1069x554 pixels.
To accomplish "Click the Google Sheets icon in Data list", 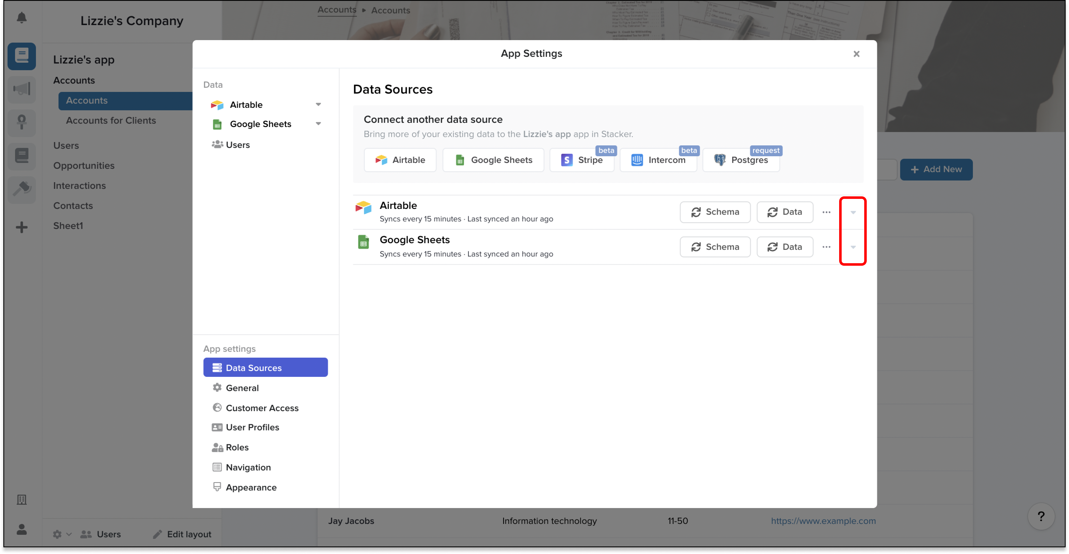I will point(217,124).
